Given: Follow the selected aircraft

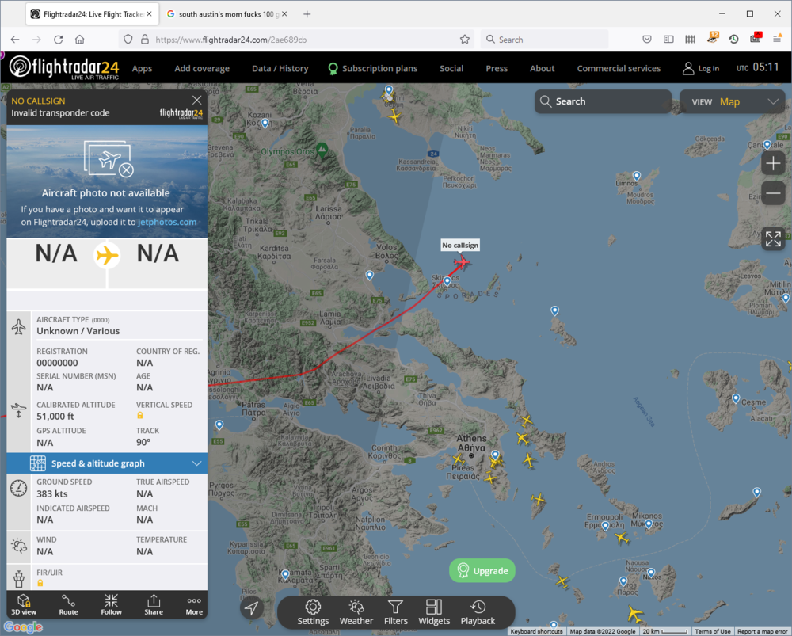Looking at the screenshot, I should coord(111,604).
